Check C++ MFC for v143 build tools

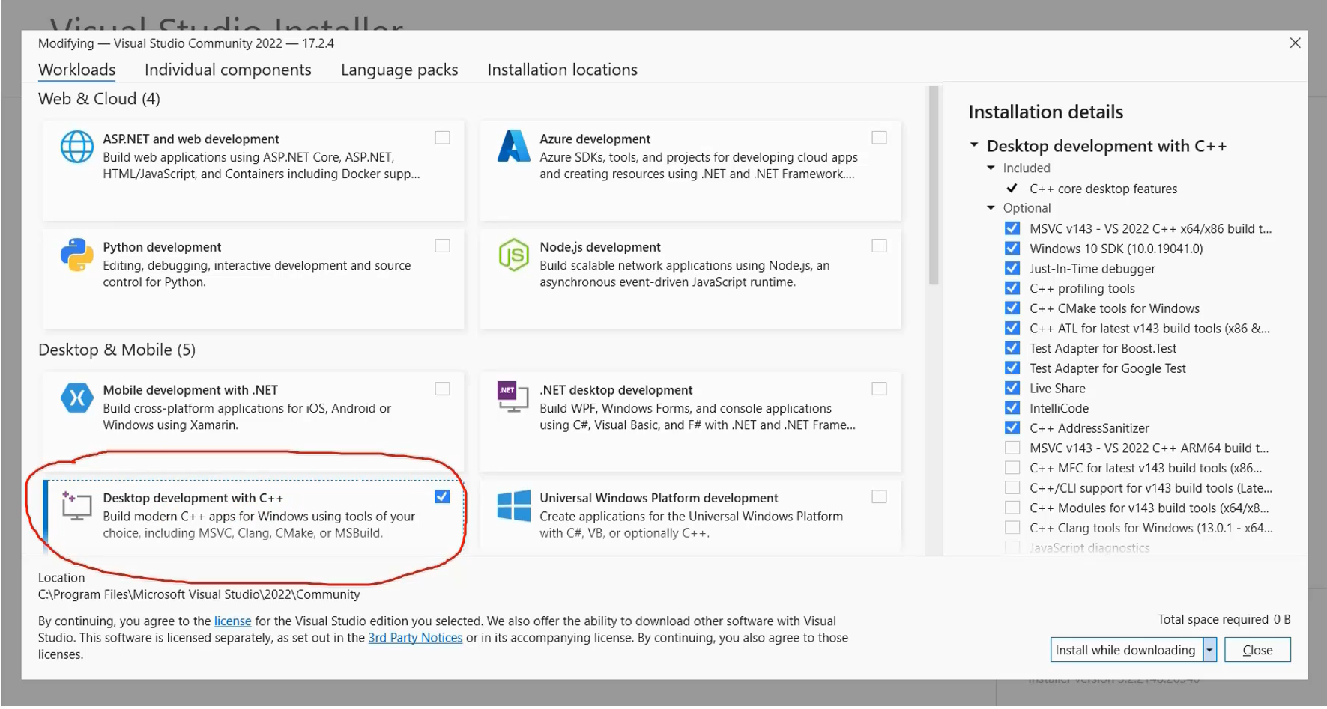[x=1012, y=468]
